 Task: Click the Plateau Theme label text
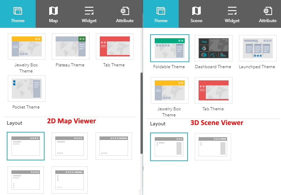pyautogui.click(x=70, y=65)
